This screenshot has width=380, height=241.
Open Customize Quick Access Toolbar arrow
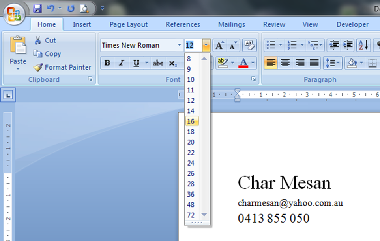[x=103, y=9]
